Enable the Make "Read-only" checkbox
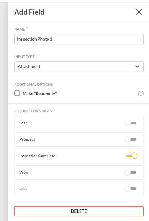This screenshot has width=149, height=221. pyautogui.click(x=17, y=93)
